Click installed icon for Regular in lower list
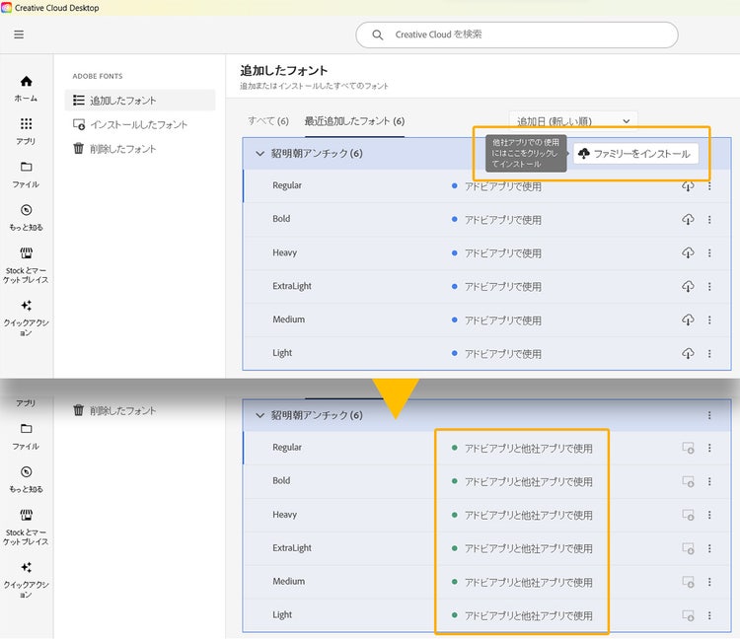 688,448
